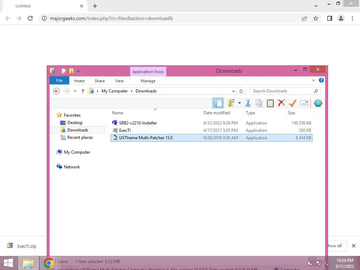Switch to the Home ribbon tab

tap(79, 81)
